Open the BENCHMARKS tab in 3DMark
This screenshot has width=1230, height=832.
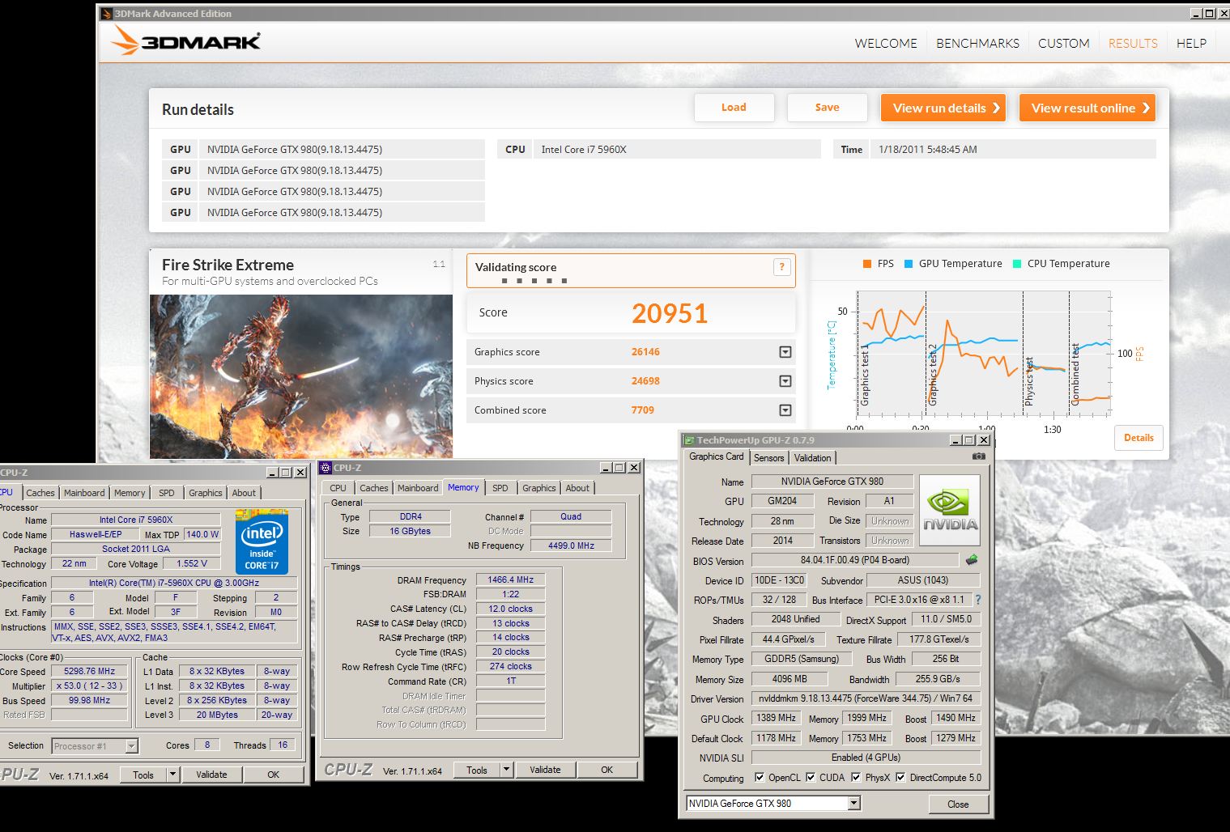coord(977,43)
